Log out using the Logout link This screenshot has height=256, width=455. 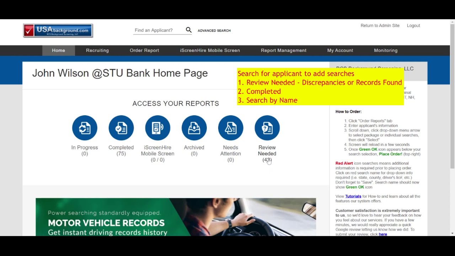[413, 26]
